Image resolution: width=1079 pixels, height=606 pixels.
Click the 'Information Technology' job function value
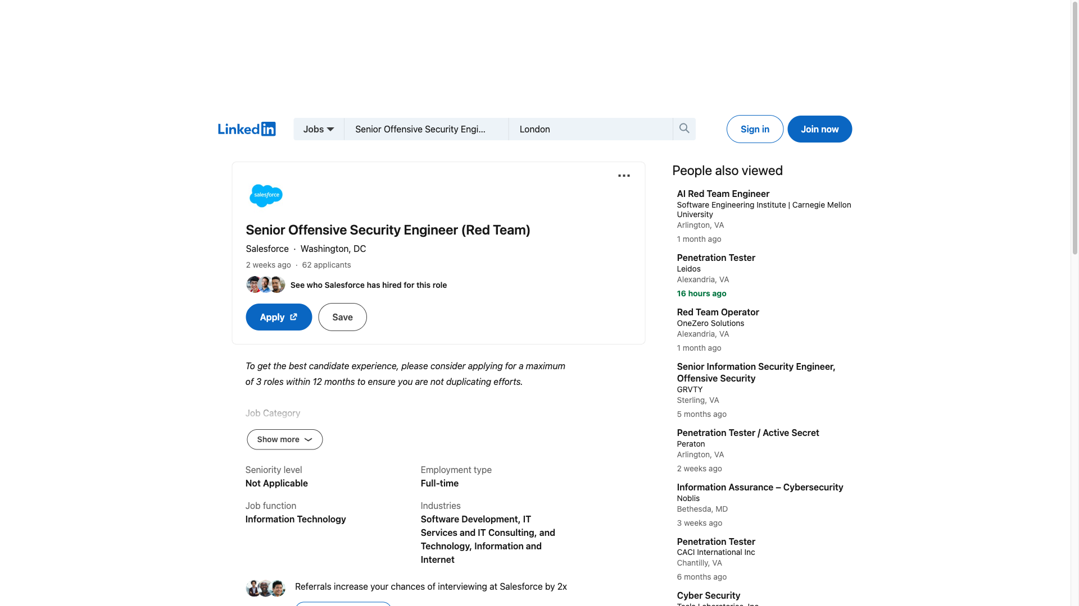click(x=296, y=519)
